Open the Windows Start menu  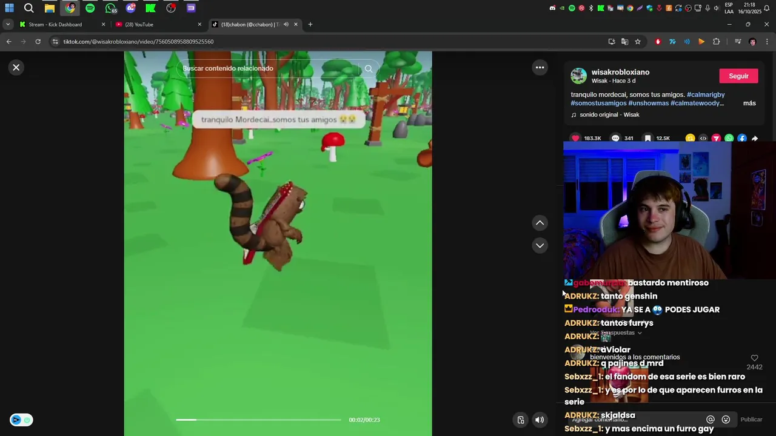tap(9, 8)
